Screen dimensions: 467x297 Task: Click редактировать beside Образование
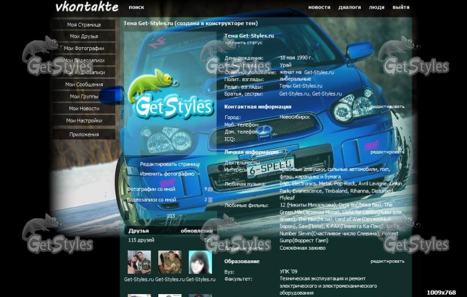(x=388, y=261)
